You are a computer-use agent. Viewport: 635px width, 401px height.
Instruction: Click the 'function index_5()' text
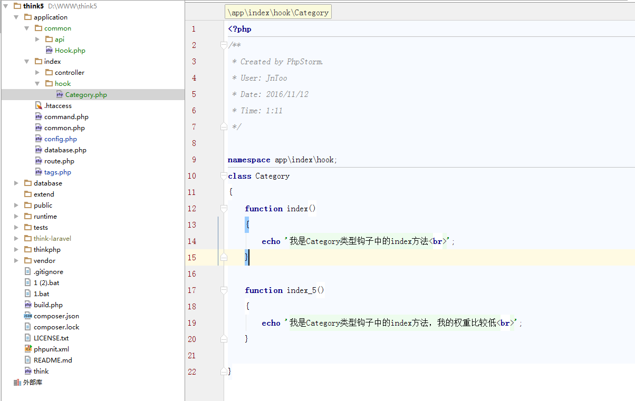coord(284,290)
